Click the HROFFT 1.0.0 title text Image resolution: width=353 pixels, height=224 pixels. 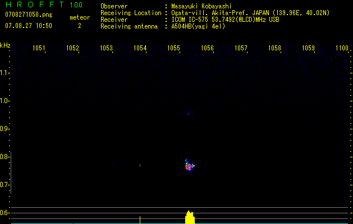pyautogui.click(x=44, y=4)
